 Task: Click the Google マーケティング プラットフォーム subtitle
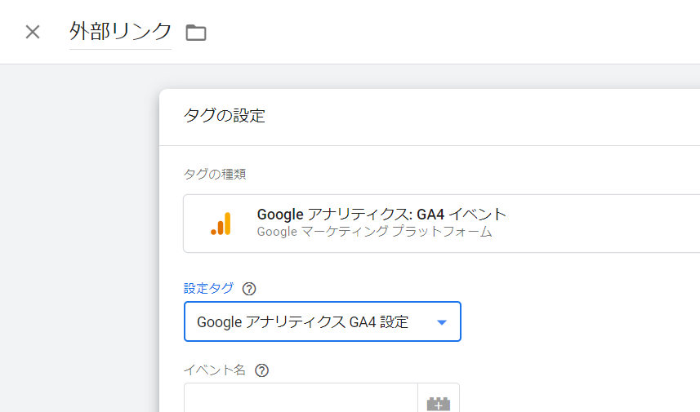point(374,232)
